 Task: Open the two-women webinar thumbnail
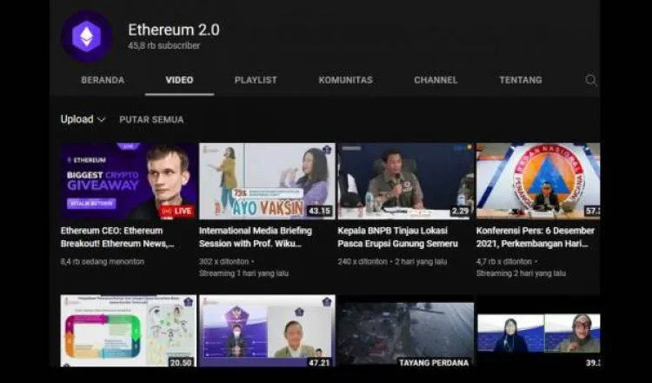click(538, 333)
